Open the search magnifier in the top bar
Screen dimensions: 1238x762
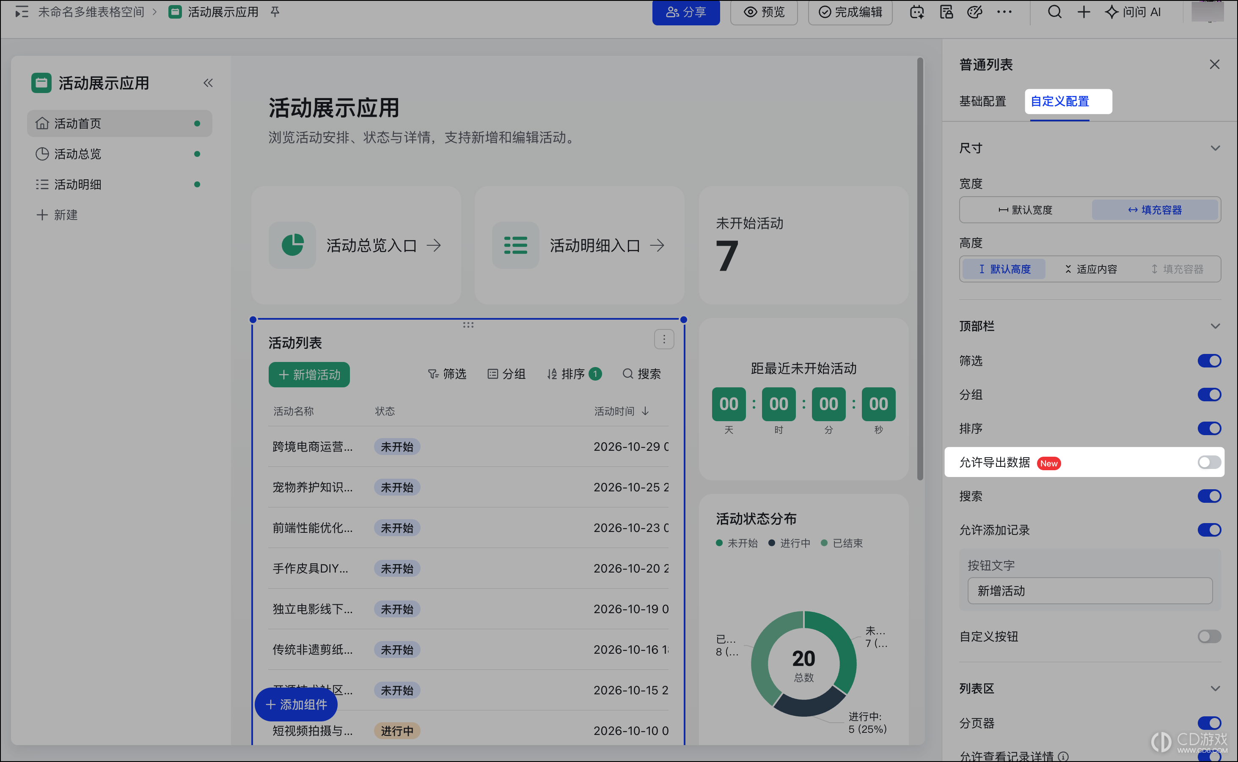1054,11
